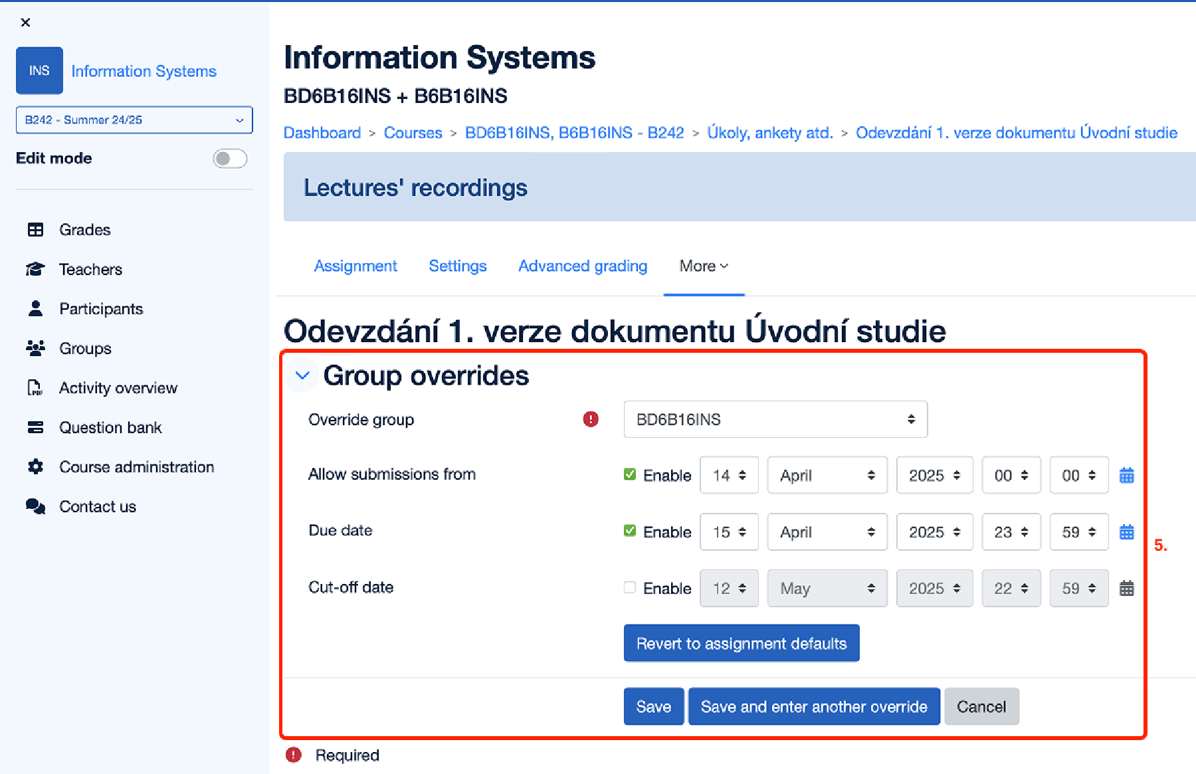Select the Question bank icon
The height and width of the screenshot is (774, 1196).
35,427
